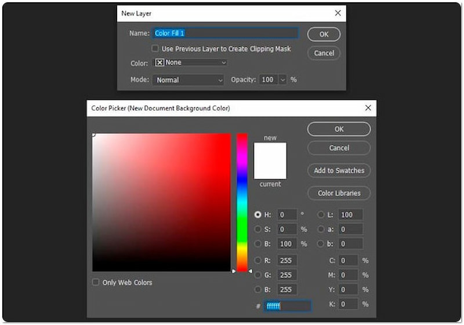464x325 pixels.
Task: Enable Use Previous Layer to Create Clipping Mask
Action: (x=155, y=49)
